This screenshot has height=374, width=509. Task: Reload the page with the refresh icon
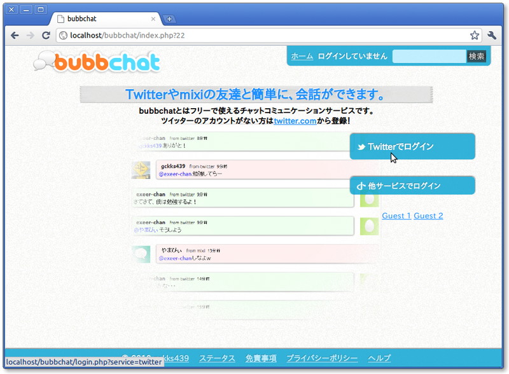click(46, 35)
